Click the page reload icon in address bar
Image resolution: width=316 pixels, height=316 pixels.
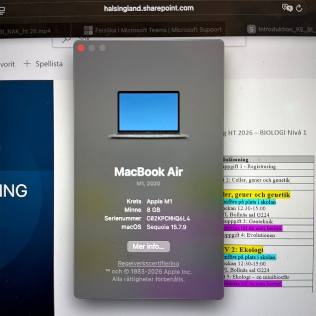(x=299, y=8)
